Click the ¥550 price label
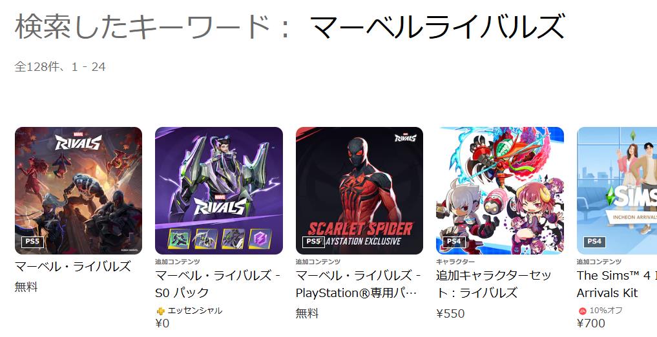657x337 pixels. coord(450,314)
